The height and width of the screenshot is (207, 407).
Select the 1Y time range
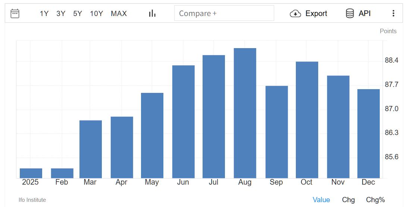[44, 13]
